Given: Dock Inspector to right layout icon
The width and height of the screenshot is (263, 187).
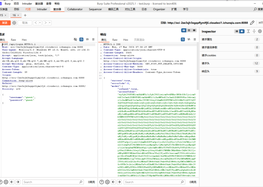Looking at the screenshot, I should (x=242, y=31).
